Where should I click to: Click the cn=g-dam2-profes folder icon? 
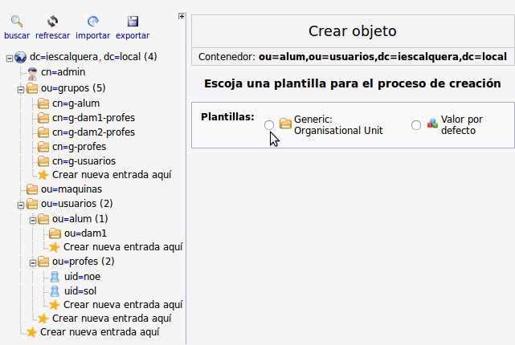pyautogui.click(x=43, y=132)
